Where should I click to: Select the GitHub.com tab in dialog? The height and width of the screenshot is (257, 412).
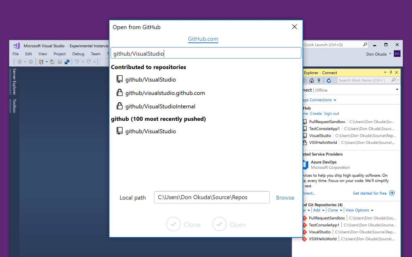203,39
